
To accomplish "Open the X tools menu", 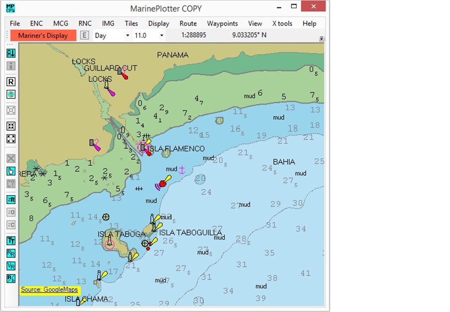I will pos(282,23).
